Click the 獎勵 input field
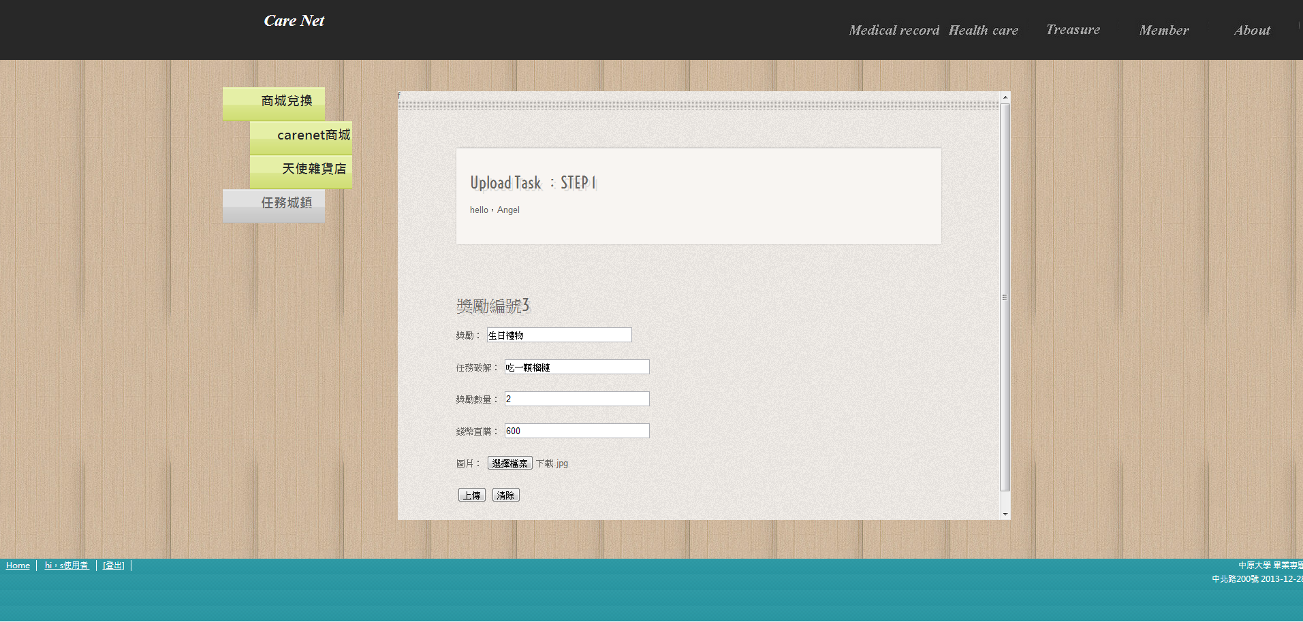Viewport: 1303px width, 622px height. tap(559, 335)
